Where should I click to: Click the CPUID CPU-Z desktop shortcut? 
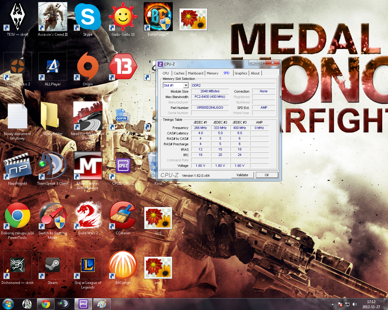[123, 168]
